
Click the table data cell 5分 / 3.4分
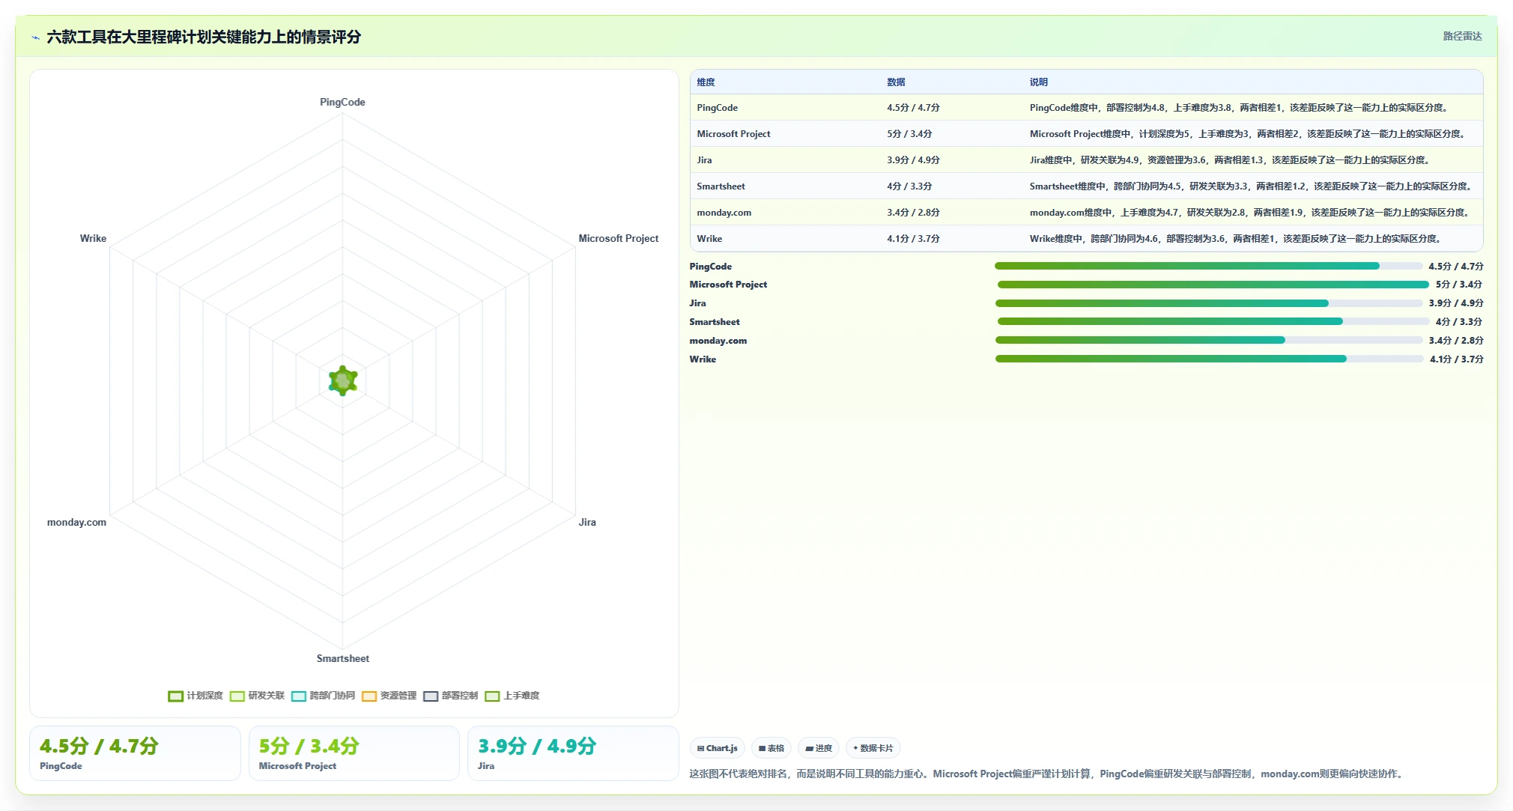[x=909, y=134]
